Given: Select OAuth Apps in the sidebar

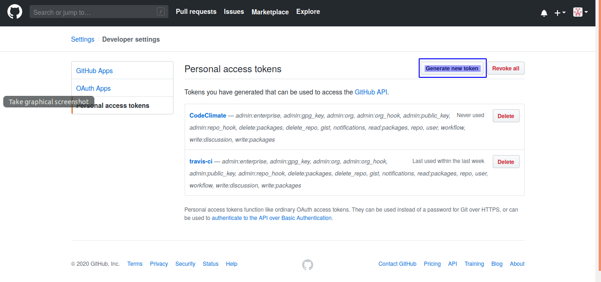Looking at the screenshot, I should (93, 88).
